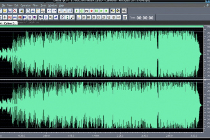210x140 pixels.
Task: Click the 2:55.0 mark on the time ruler
Action: 169,136
